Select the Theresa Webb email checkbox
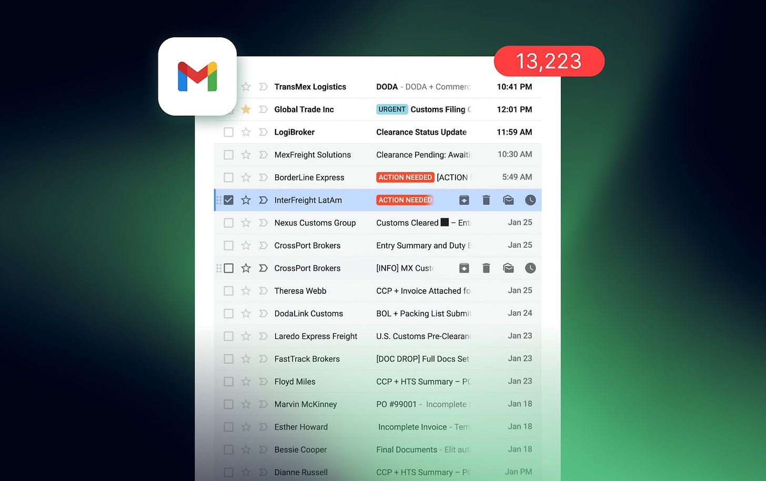The image size is (766, 481). (x=228, y=291)
